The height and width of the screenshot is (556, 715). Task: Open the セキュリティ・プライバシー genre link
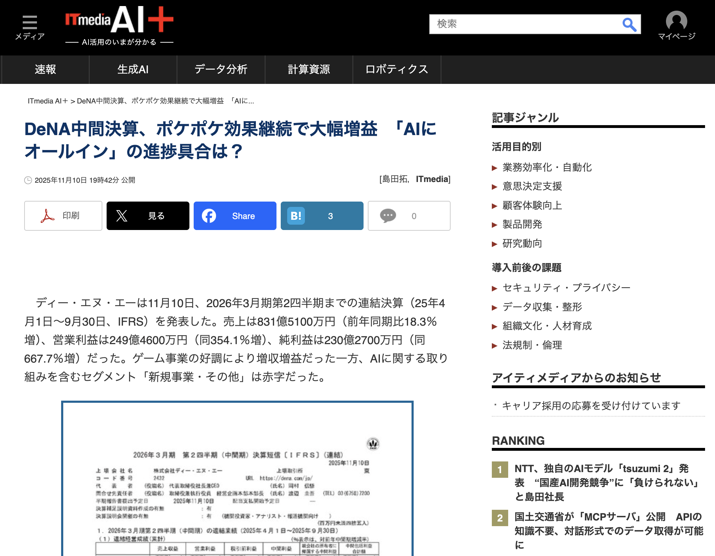pos(566,288)
